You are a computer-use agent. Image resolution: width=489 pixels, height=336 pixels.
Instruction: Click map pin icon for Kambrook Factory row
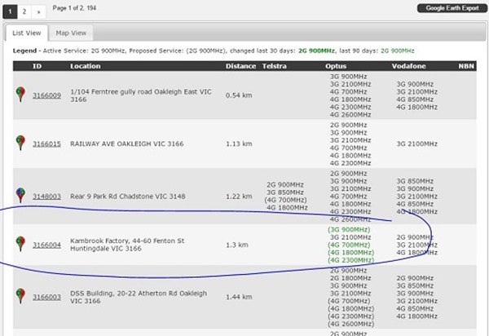pos(20,244)
